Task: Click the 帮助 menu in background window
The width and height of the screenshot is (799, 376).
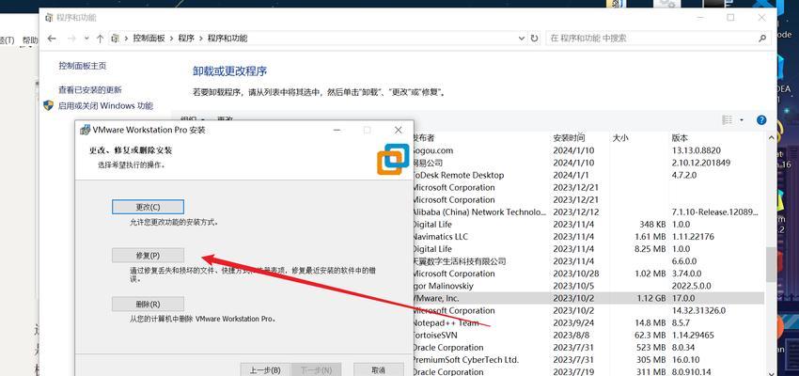Action: [x=29, y=40]
